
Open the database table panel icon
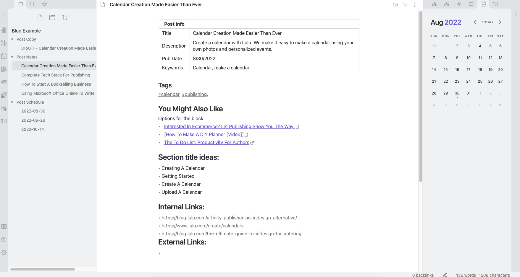point(495,4)
